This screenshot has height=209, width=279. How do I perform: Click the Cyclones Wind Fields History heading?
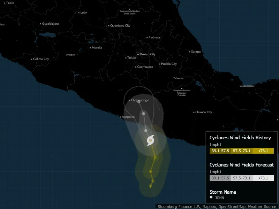pyautogui.click(x=240, y=138)
